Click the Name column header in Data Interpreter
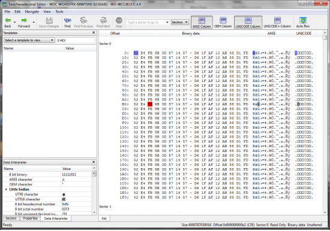 32,169
